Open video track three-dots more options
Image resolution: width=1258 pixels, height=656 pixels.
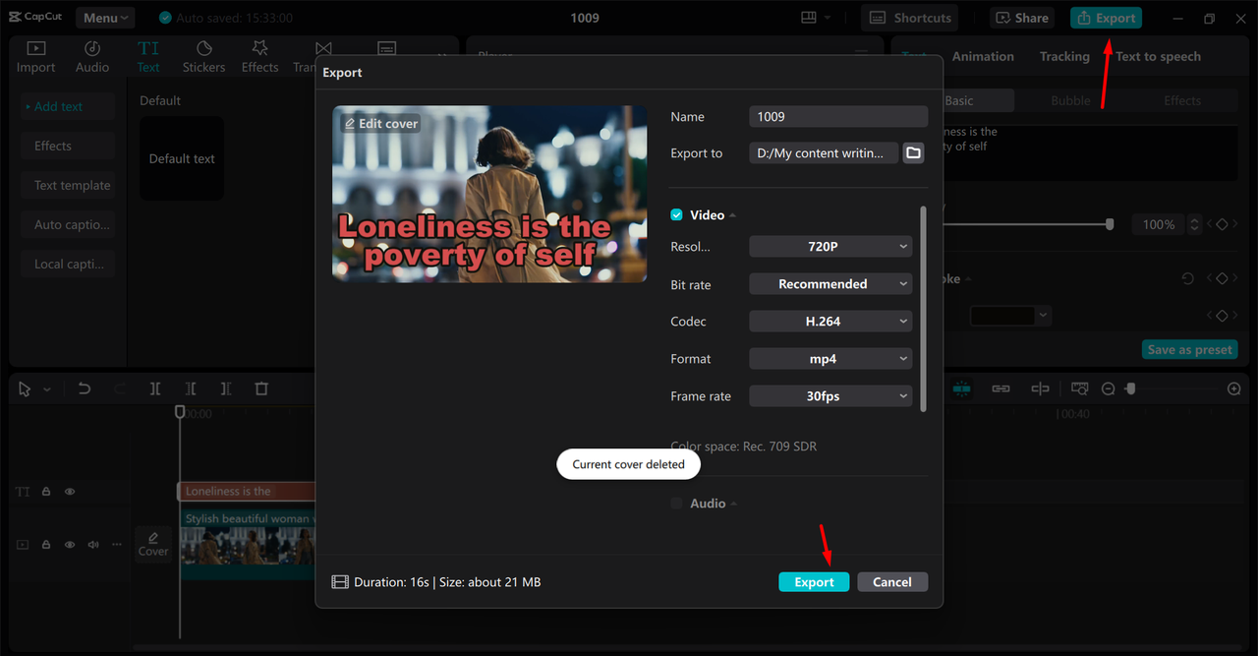click(x=117, y=544)
